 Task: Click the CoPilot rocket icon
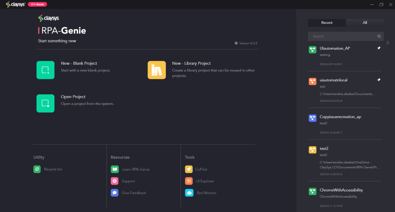(189, 169)
